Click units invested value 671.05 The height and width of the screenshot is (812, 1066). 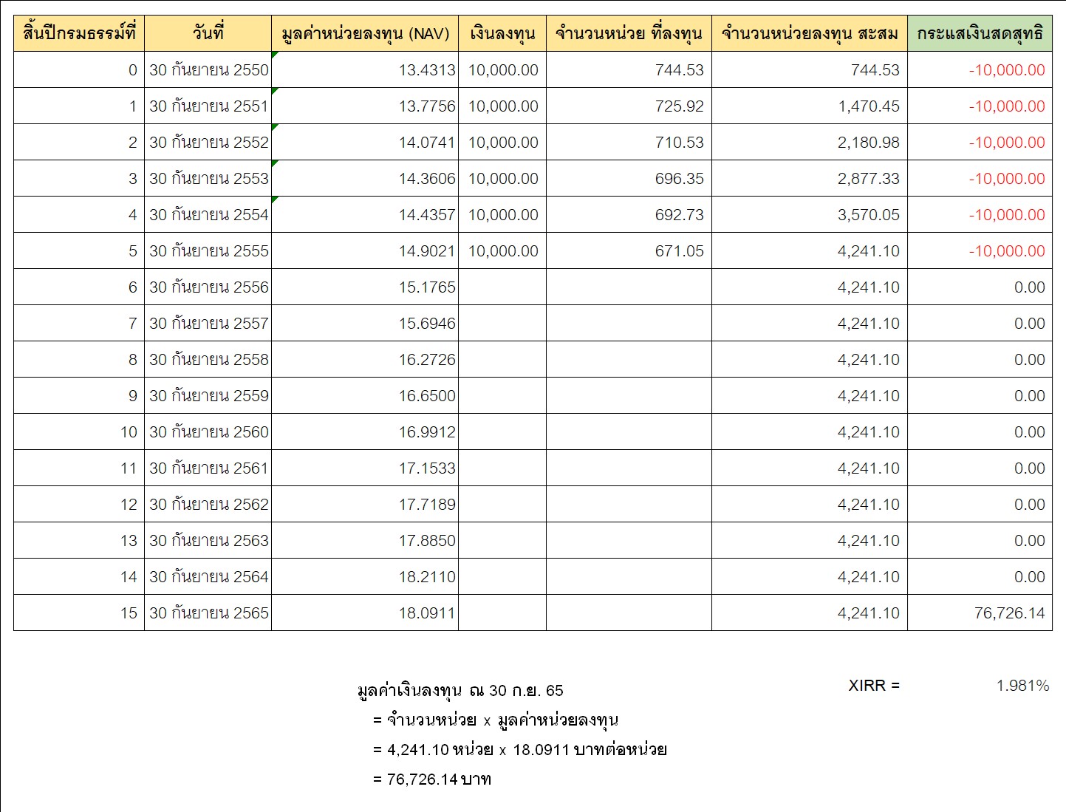679,251
